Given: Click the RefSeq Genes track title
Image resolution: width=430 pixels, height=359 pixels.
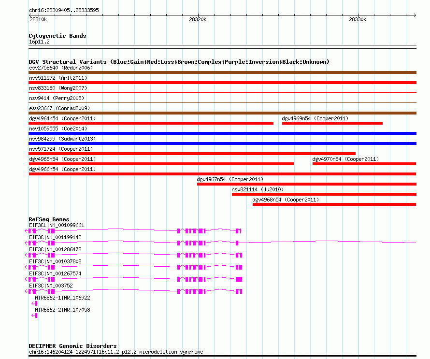Looking at the screenshot, I should point(49,219).
